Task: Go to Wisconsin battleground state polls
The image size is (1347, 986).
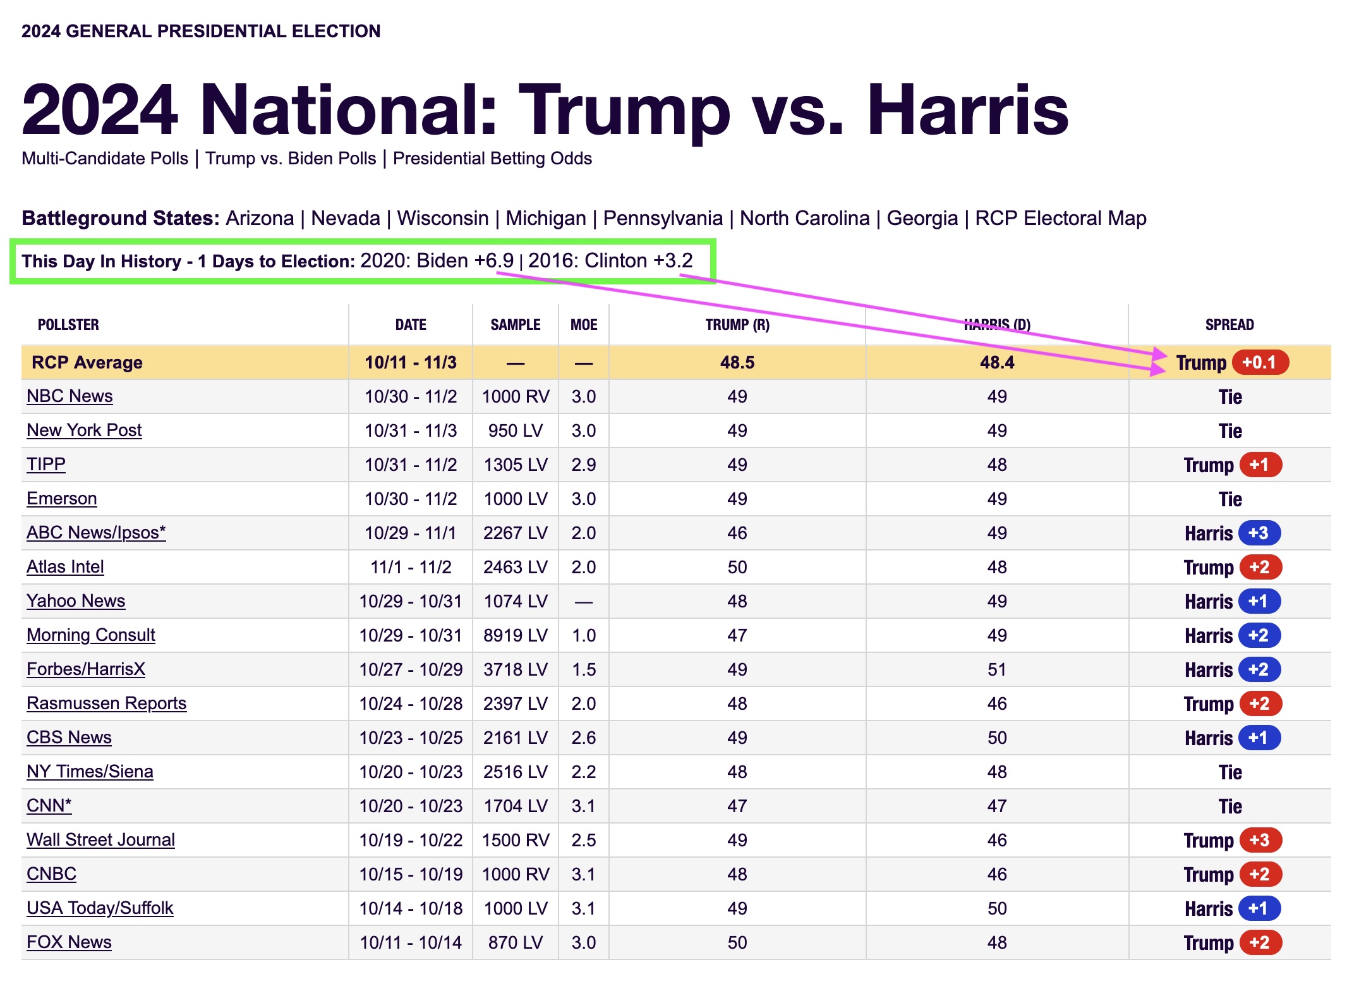Action: point(443,218)
